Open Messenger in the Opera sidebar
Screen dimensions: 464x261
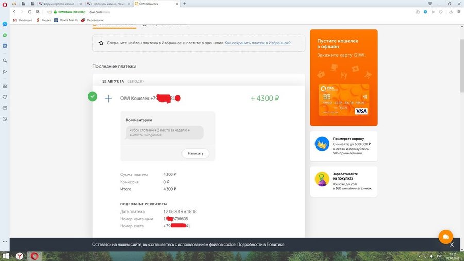coord(5,24)
